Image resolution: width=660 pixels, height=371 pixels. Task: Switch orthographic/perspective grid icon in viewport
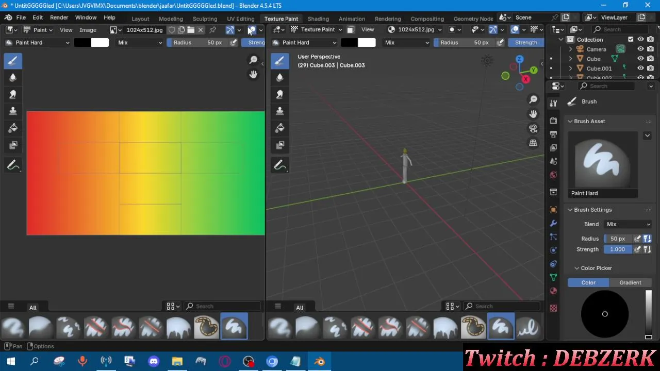click(x=533, y=143)
